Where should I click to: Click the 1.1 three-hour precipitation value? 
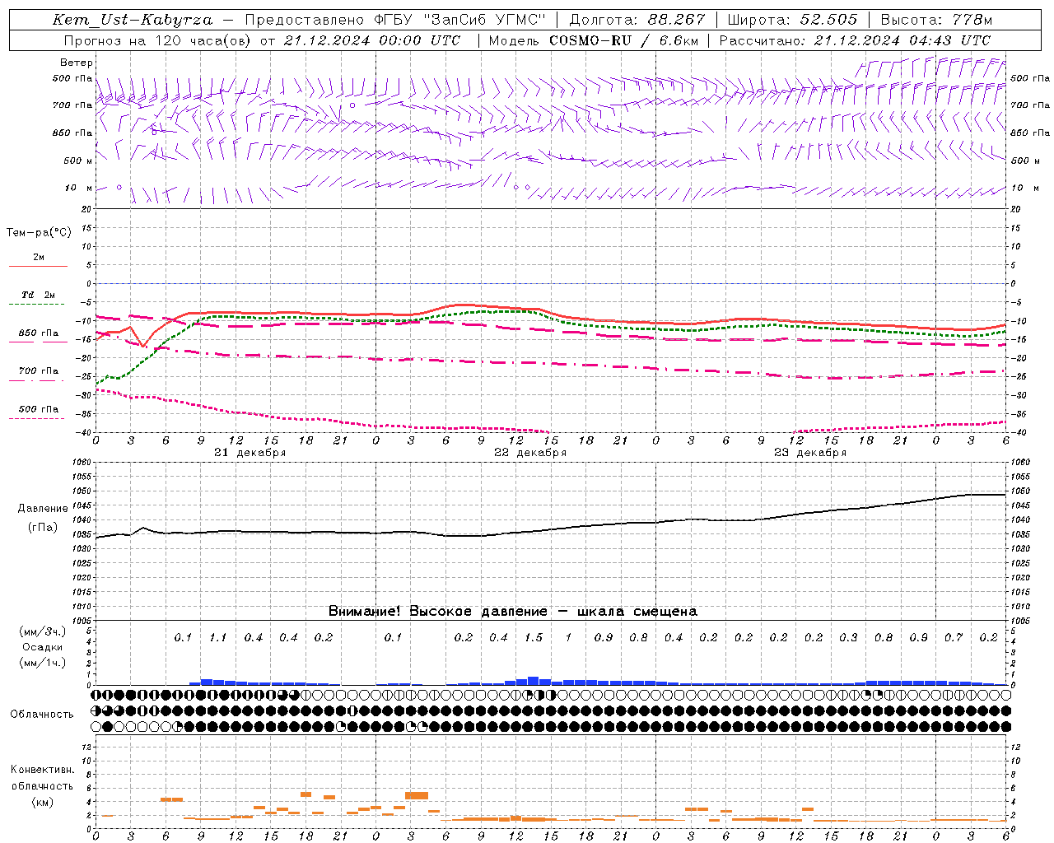[x=218, y=638]
